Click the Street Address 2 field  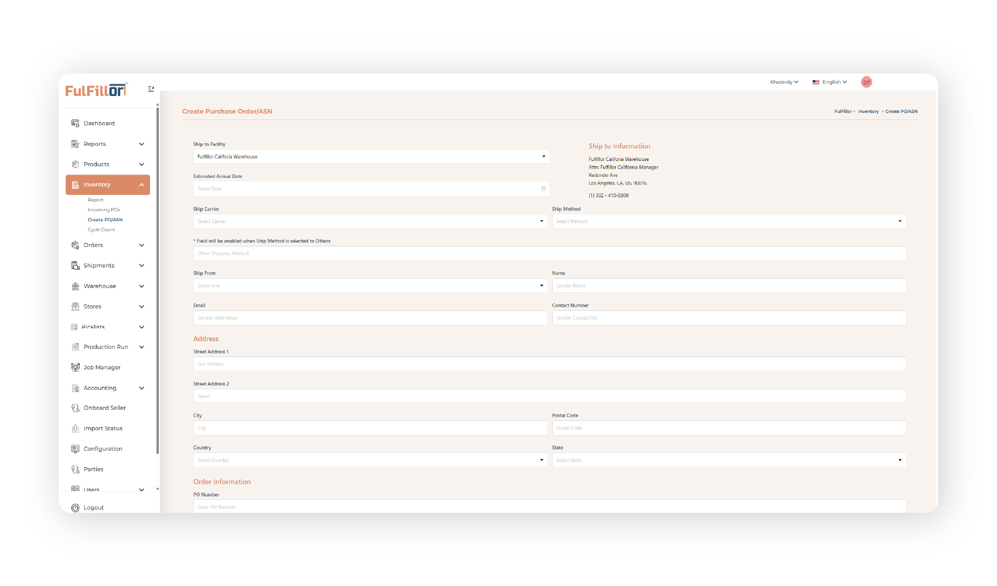(x=550, y=396)
